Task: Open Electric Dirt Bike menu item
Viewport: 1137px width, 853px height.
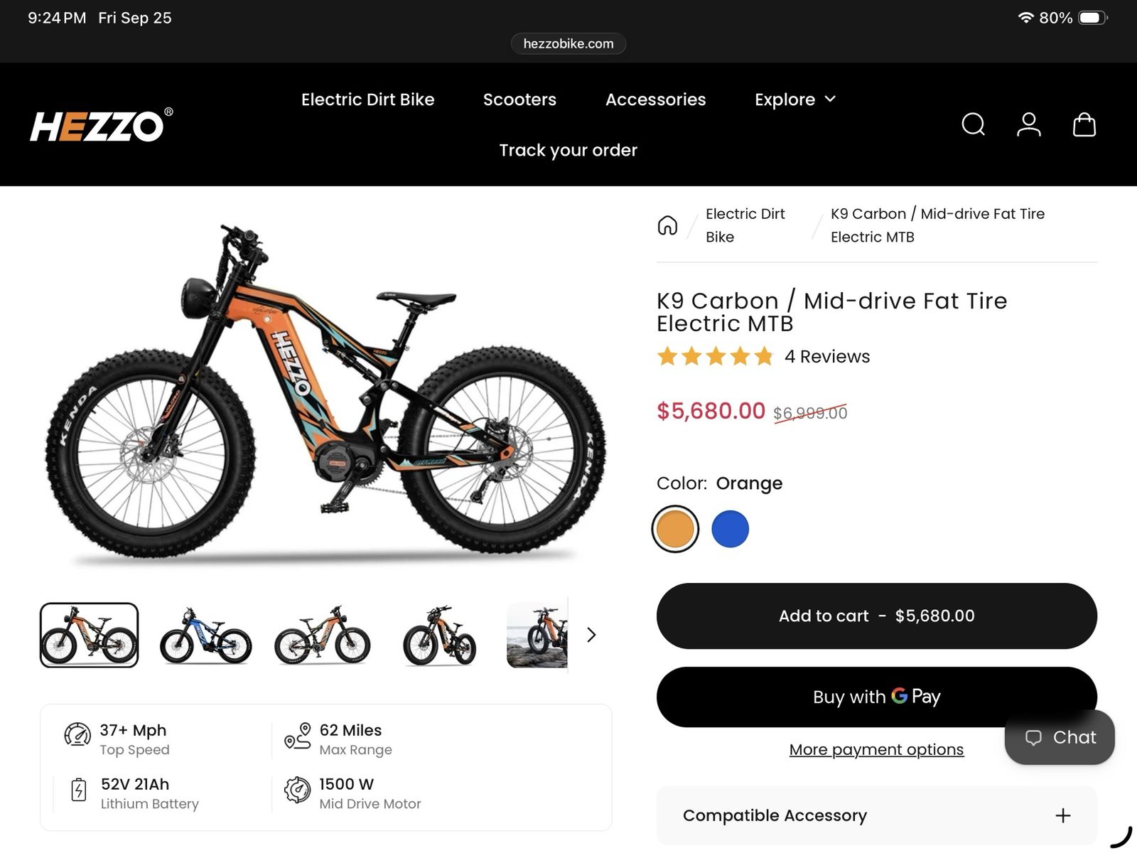Action: point(367,100)
